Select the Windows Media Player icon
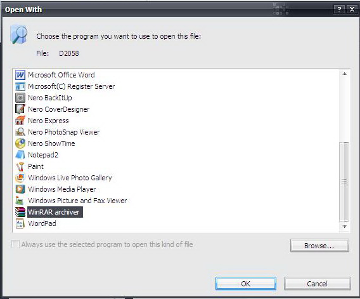The height and width of the screenshot is (299, 360). click(20, 189)
